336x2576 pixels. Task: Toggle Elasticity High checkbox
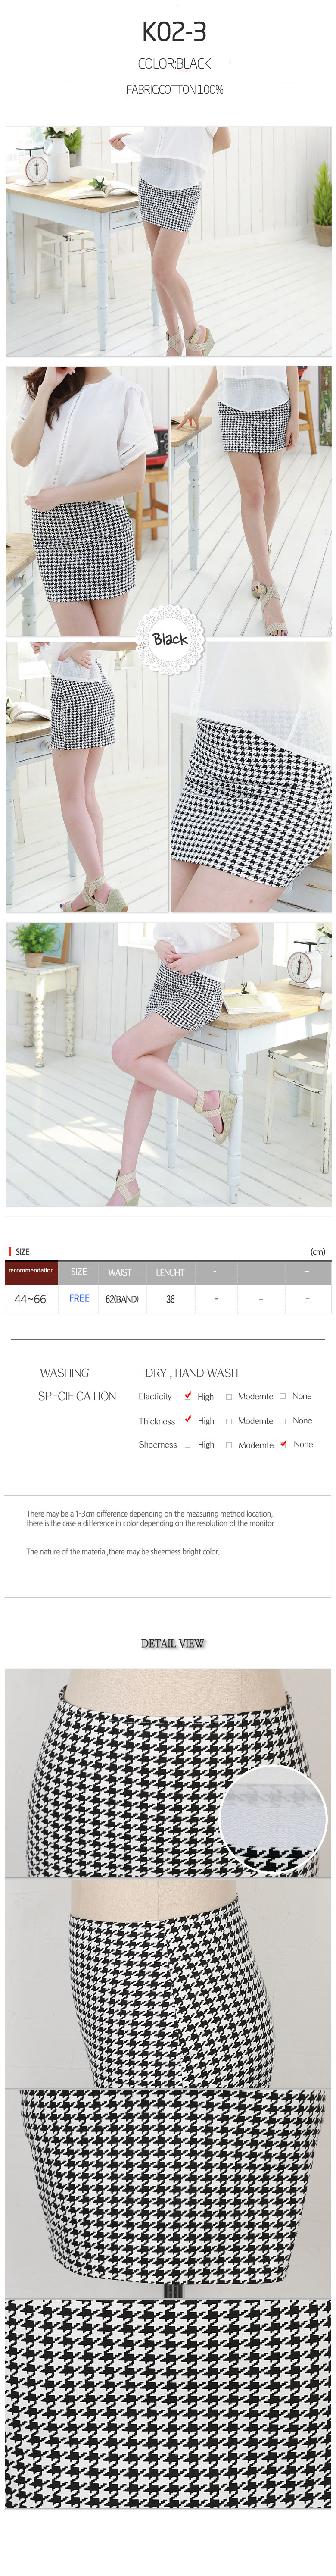coord(187,1395)
